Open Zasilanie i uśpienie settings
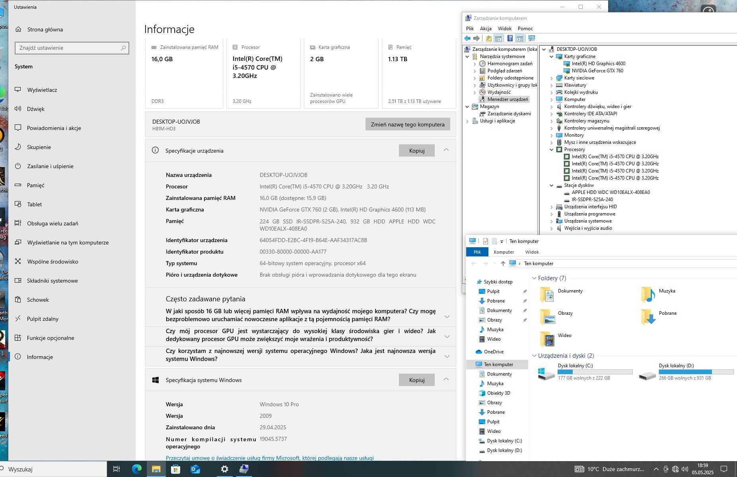737x477 pixels. tap(50, 166)
